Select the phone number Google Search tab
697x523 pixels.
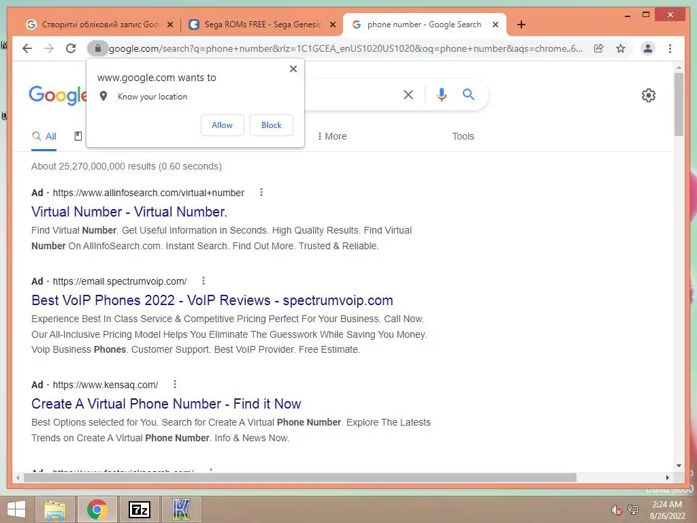424,25
